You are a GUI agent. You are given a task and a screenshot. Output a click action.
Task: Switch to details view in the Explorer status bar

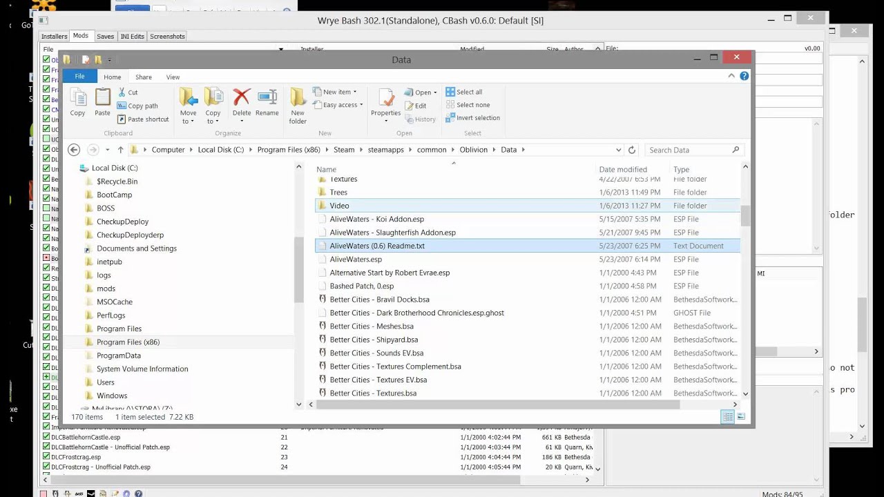[x=728, y=416]
